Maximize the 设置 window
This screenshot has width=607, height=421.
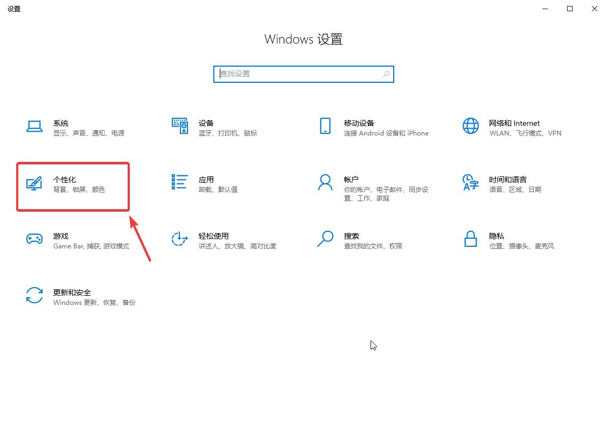click(x=570, y=9)
